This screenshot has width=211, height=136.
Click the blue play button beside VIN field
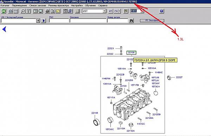[44, 21]
